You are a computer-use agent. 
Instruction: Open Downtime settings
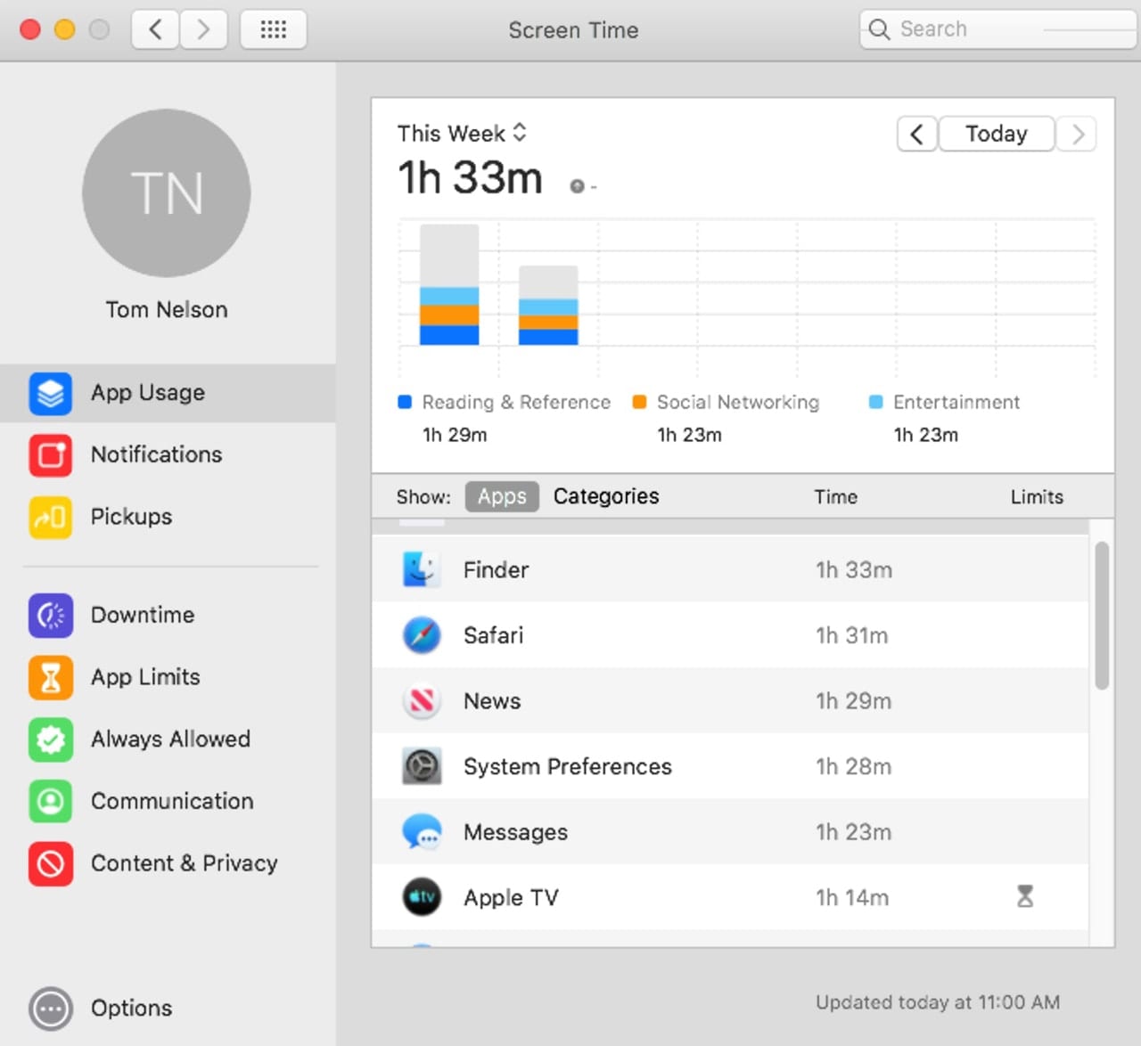(142, 615)
